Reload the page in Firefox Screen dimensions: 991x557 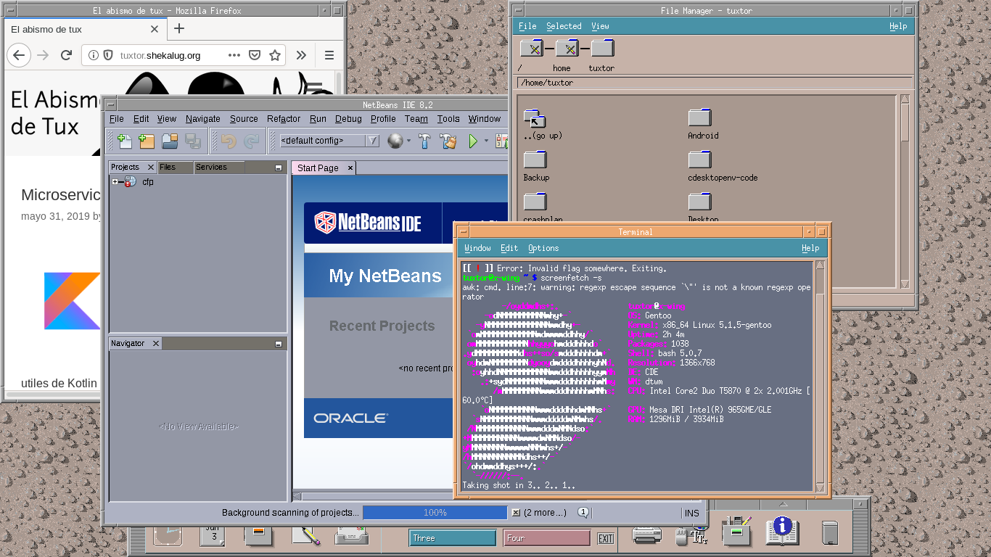click(66, 55)
